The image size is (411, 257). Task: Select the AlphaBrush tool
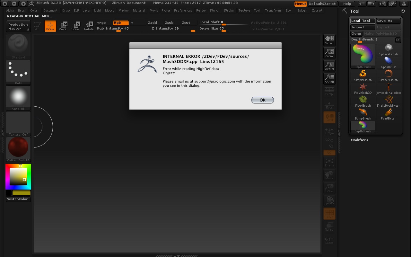click(x=389, y=63)
